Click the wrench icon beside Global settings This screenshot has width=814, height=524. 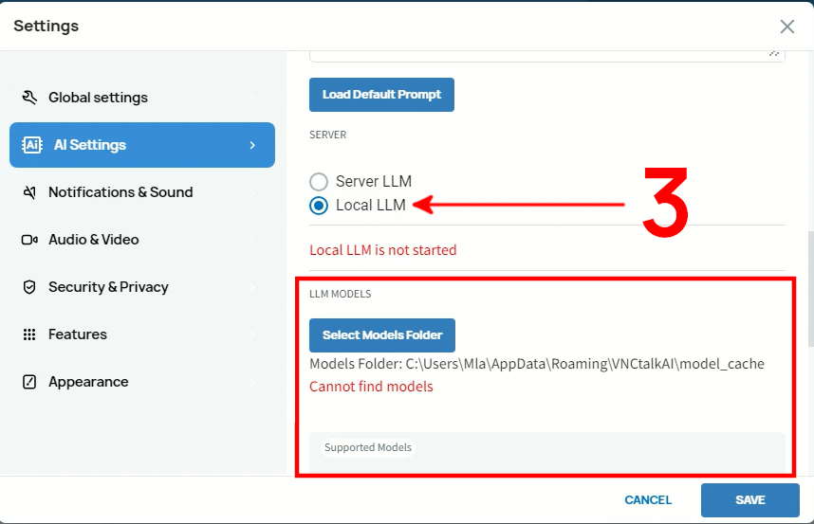pyautogui.click(x=29, y=98)
